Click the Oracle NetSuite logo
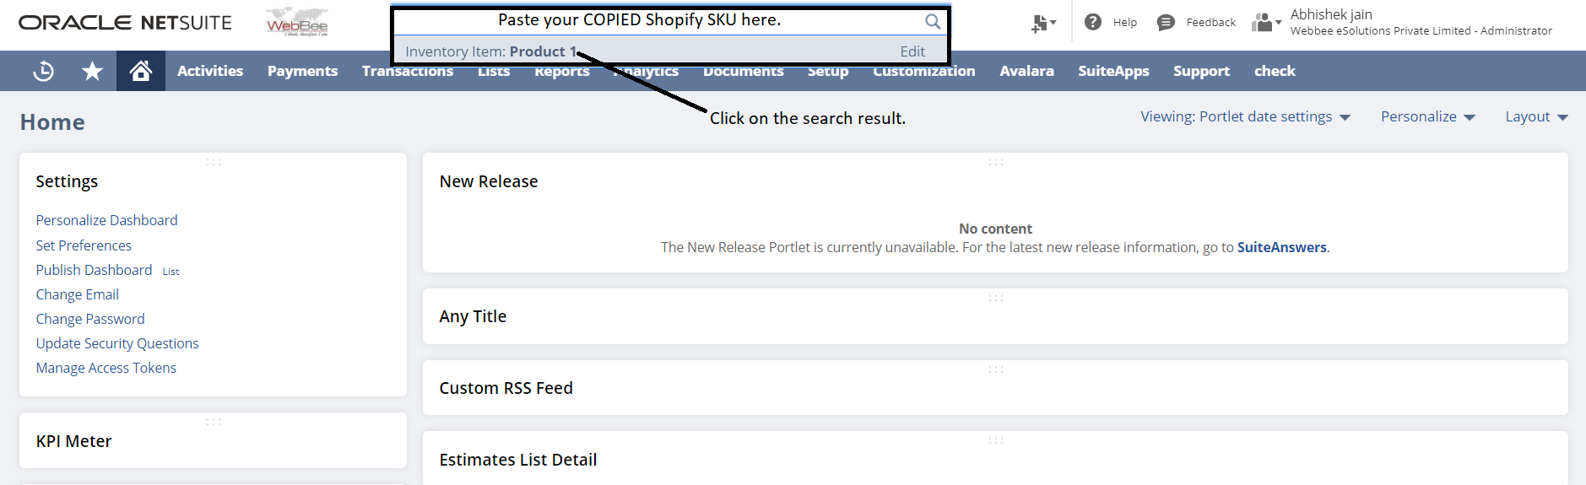 point(125,23)
